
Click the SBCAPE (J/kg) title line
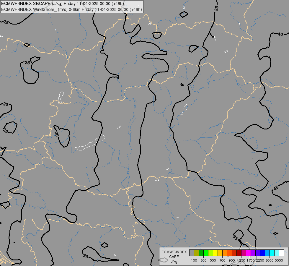tap(63, 4)
